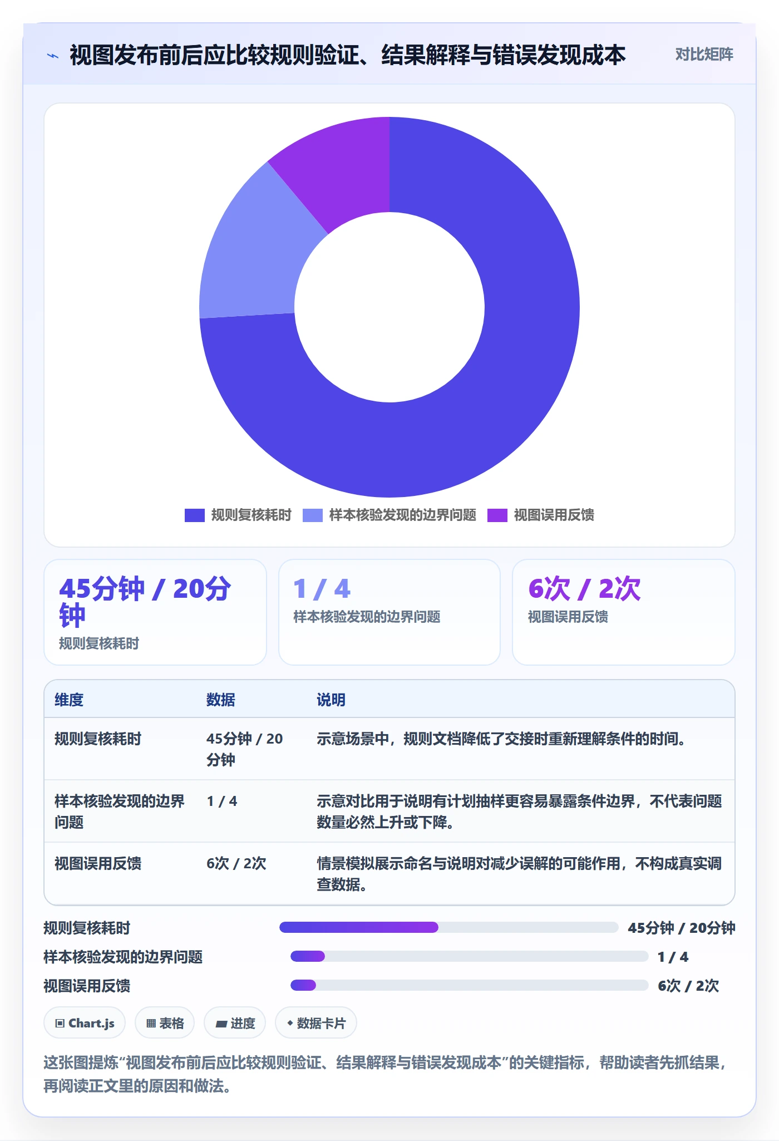Click the 对比矩阵 label in header
This screenshot has height=1141, width=779.
pos(704,55)
